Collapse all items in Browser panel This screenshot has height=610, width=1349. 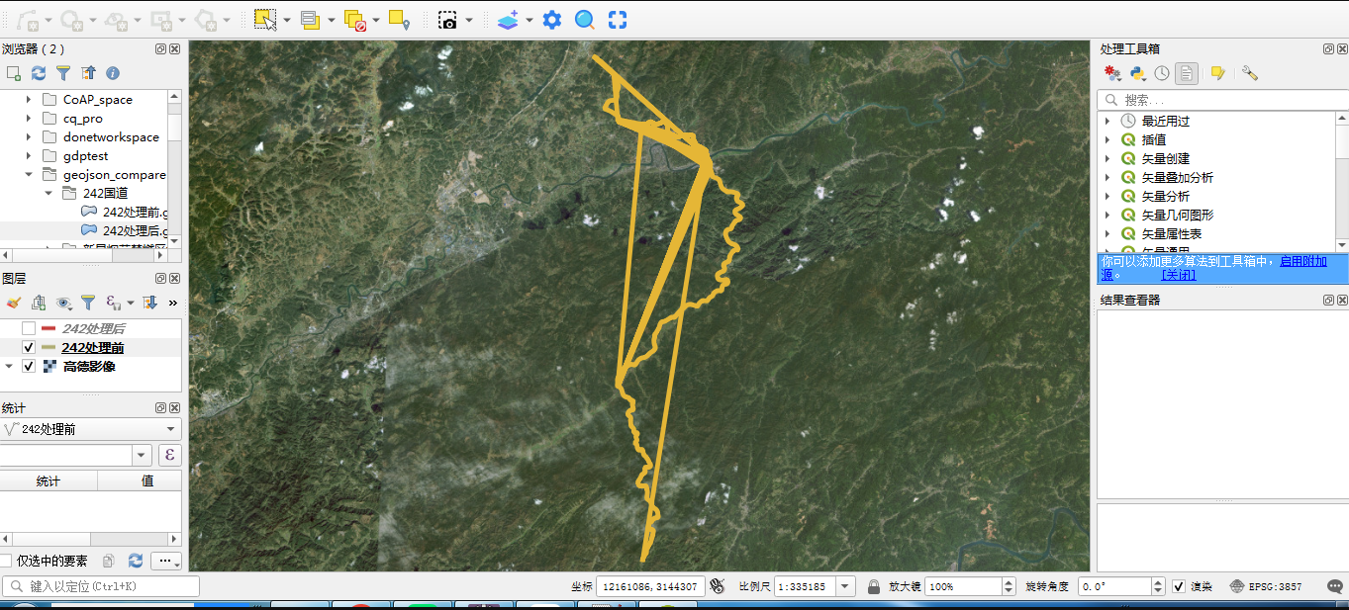88,73
